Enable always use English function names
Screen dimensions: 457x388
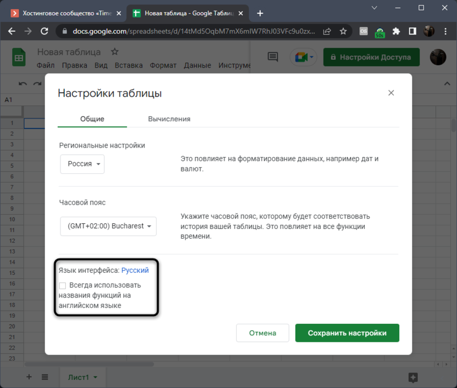[63, 285]
